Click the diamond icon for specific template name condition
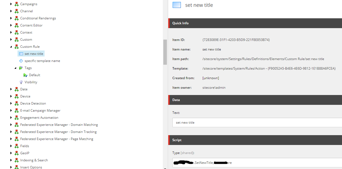This screenshot has width=342, height=169. (x=21, y=61)
